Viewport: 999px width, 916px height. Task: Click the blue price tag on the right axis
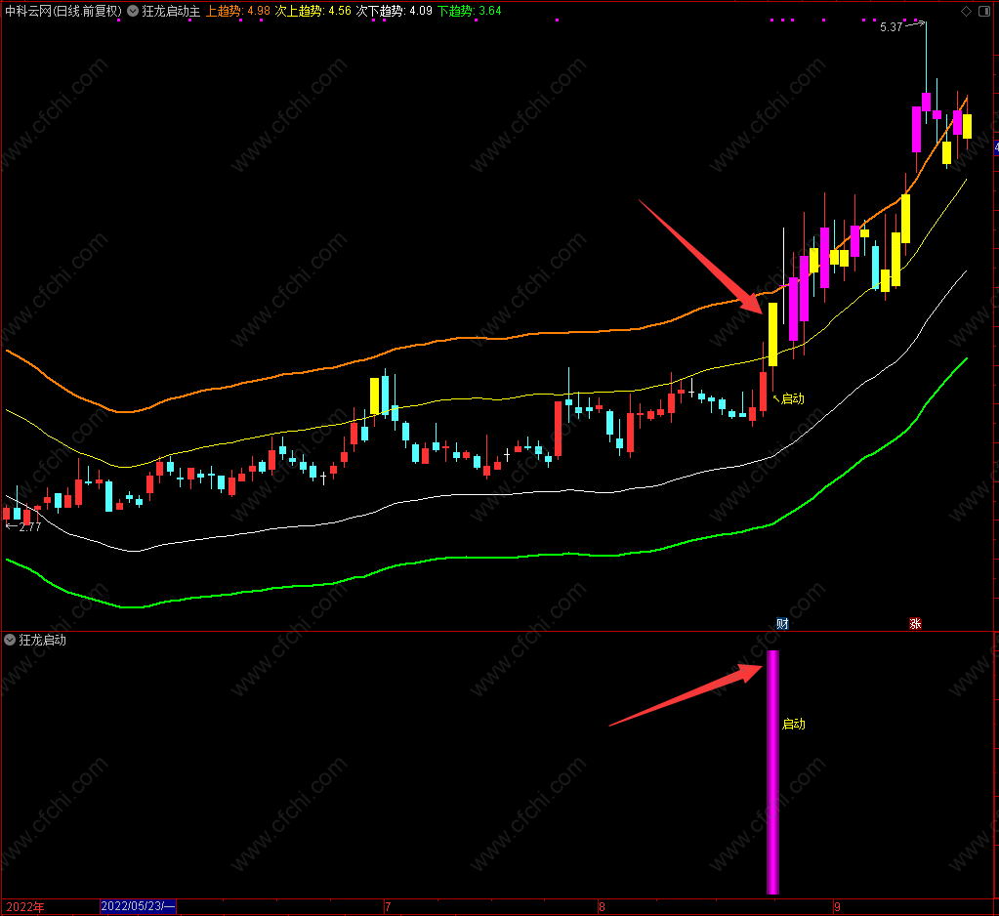tap(996, 147)
